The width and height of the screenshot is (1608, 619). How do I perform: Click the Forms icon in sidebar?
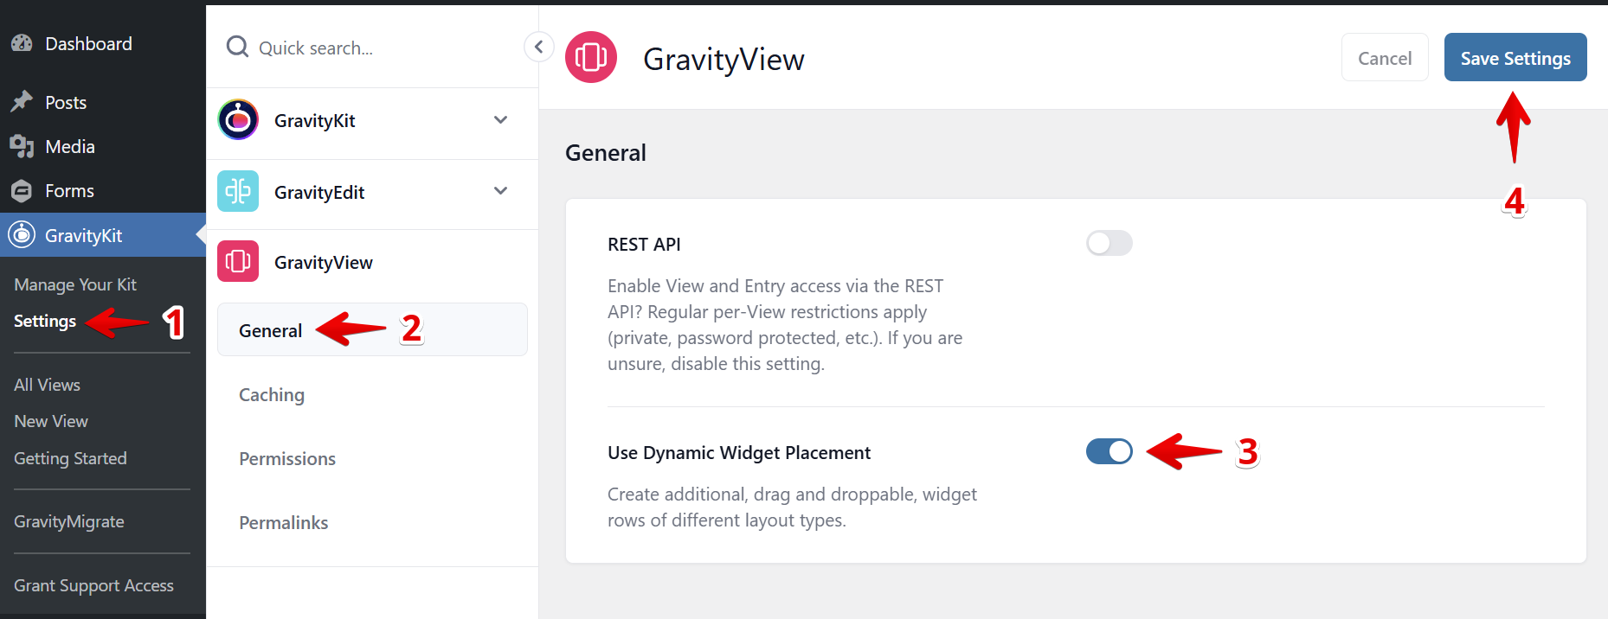tap(23, 190)
